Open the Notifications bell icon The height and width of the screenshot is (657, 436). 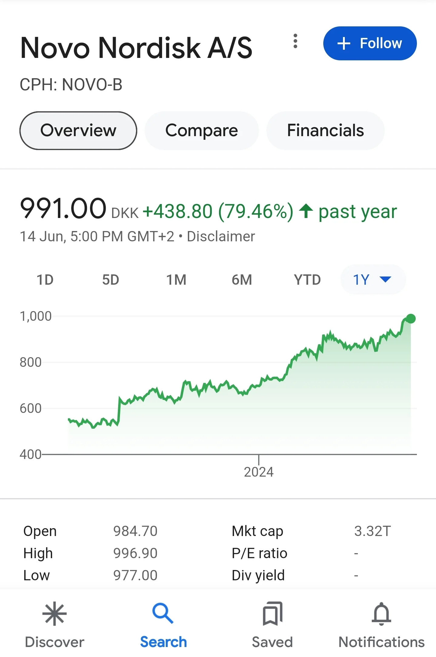coord(381,614)
